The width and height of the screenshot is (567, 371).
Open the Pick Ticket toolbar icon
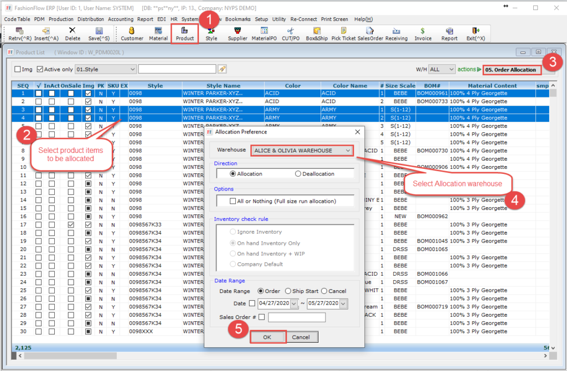(x=343, y=34)
